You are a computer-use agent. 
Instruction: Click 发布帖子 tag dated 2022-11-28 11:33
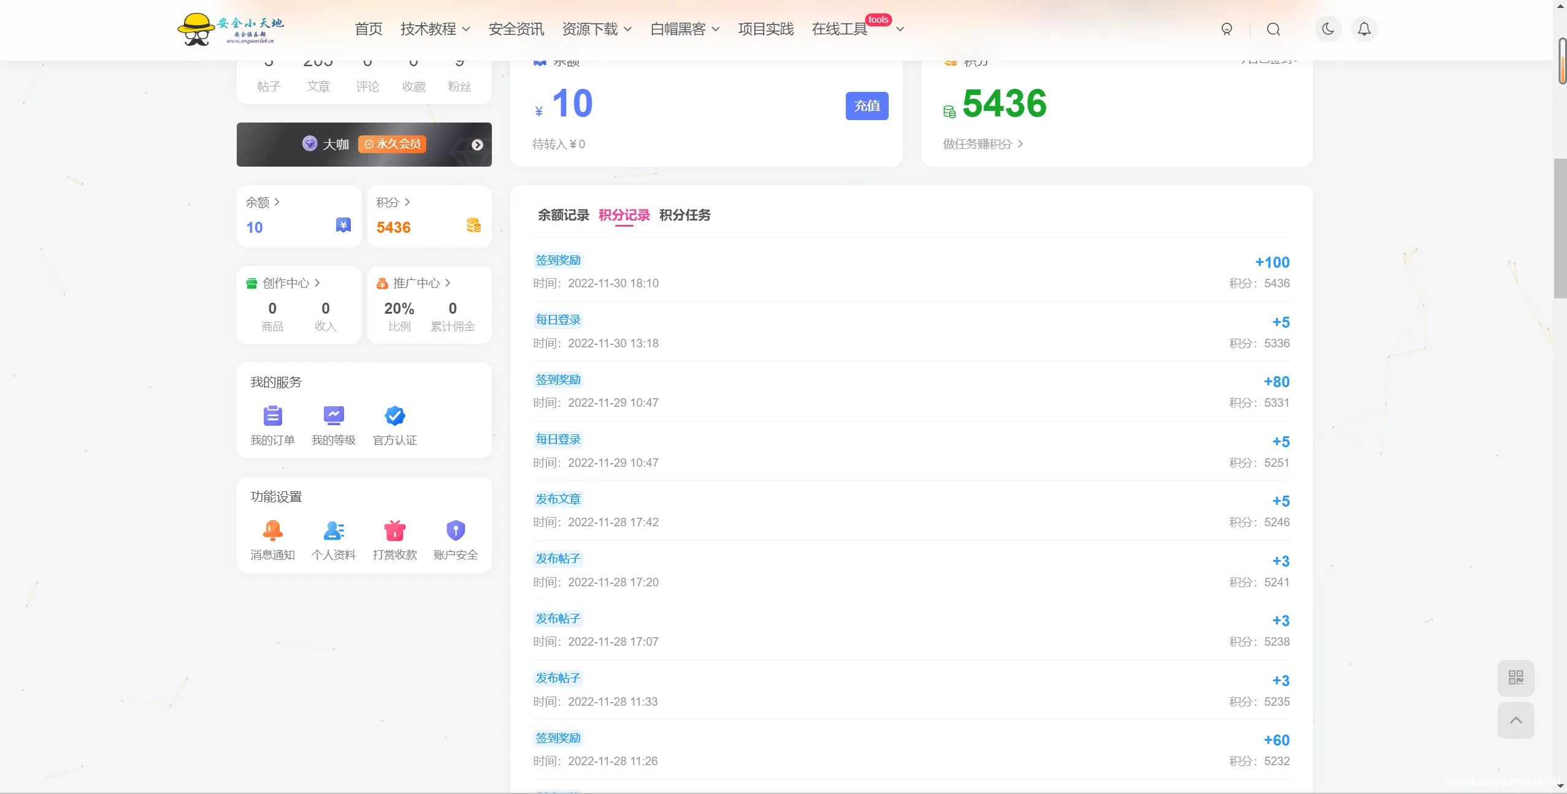[557, 678]
